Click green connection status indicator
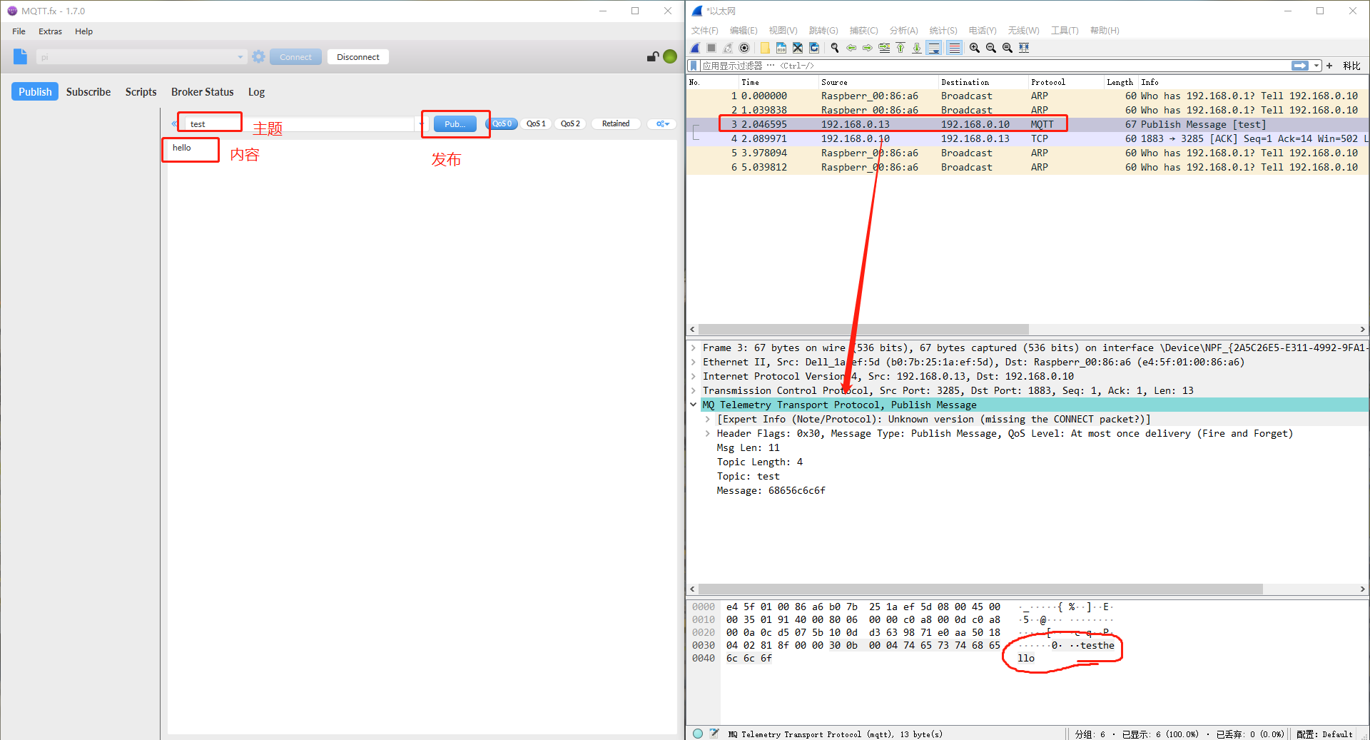 tap(670, 56)
